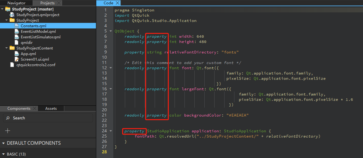The height and width of the screenshot is (158, 363).
Task: Click the StudyProject folder icon
Action: pyautogui.click(x=12, y=20)
